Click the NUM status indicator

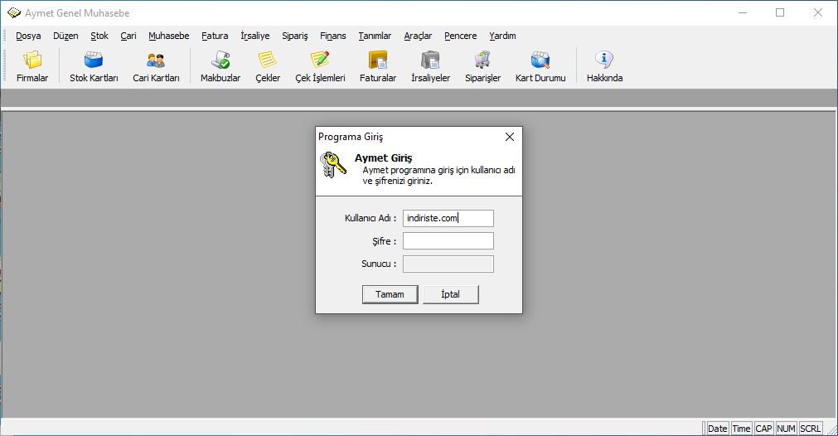point(786,429)
